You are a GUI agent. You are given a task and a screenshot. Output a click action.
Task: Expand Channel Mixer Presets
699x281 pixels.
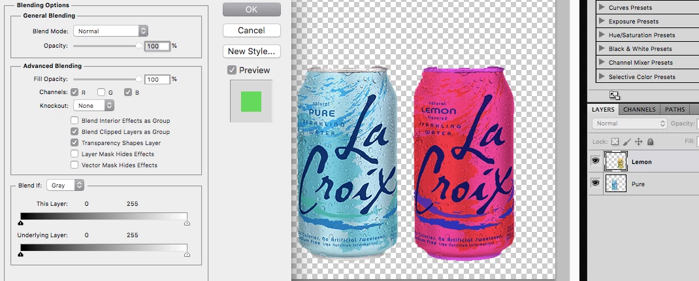click(602, 63)
